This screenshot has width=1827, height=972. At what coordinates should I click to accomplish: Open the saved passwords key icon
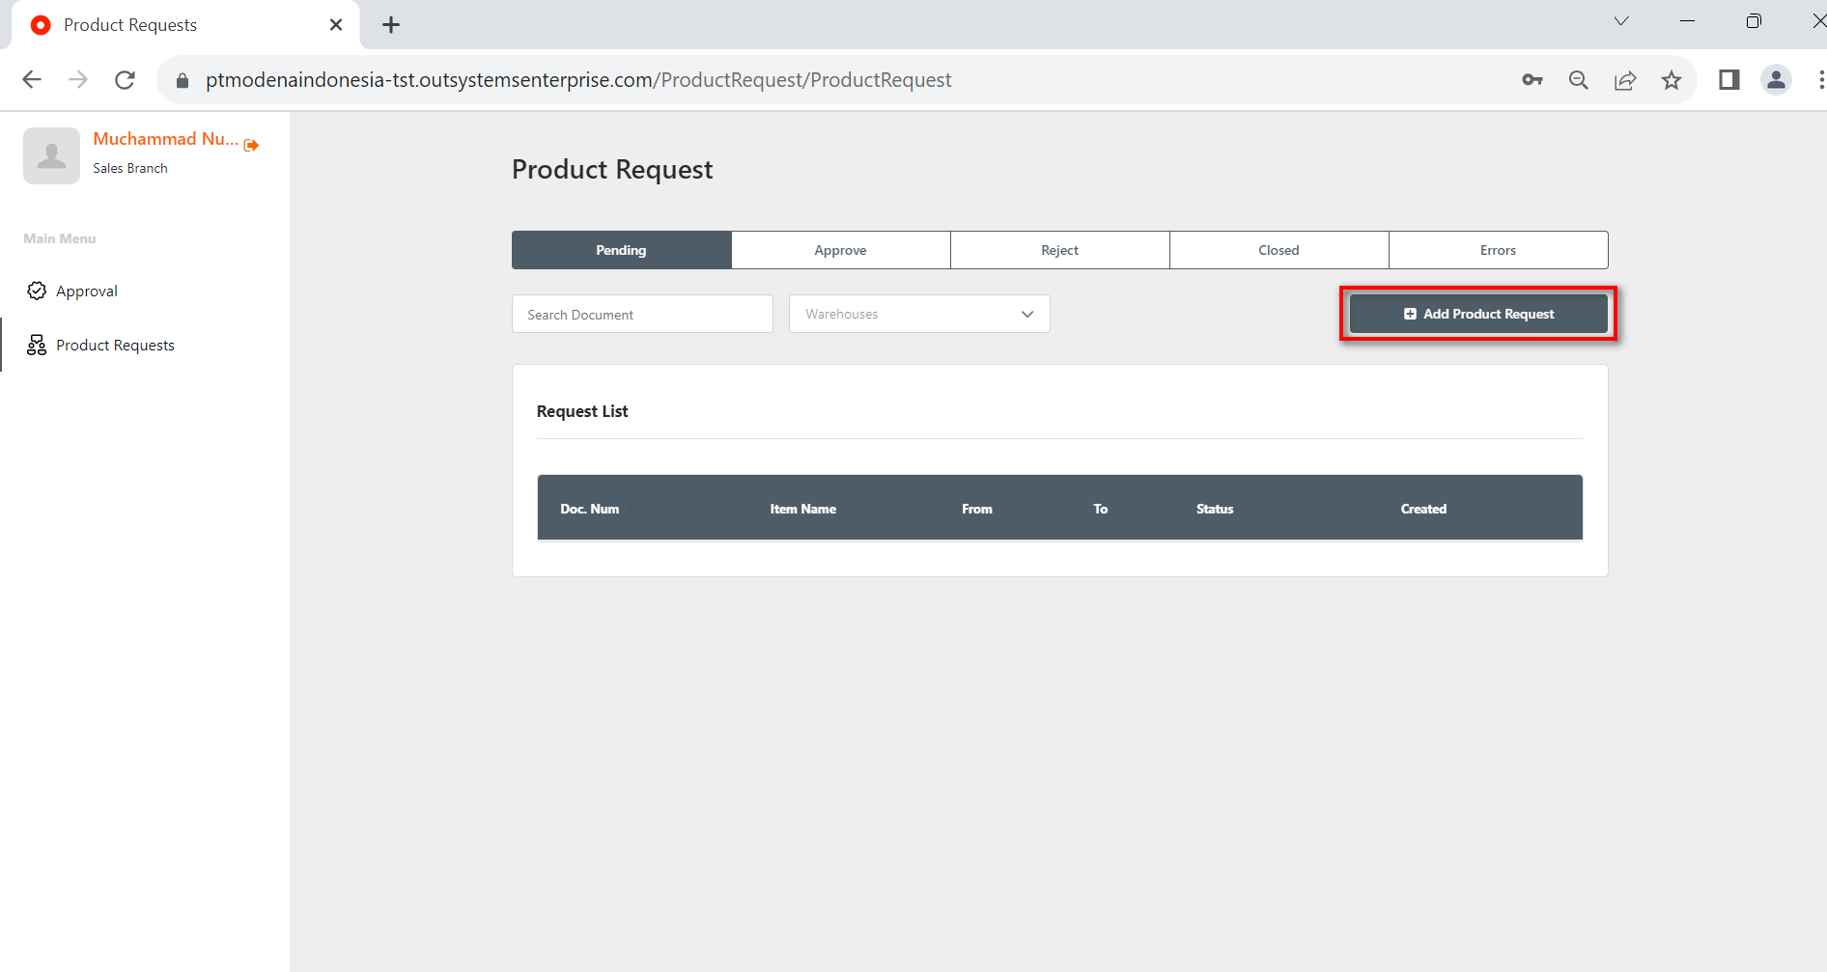1532,80
